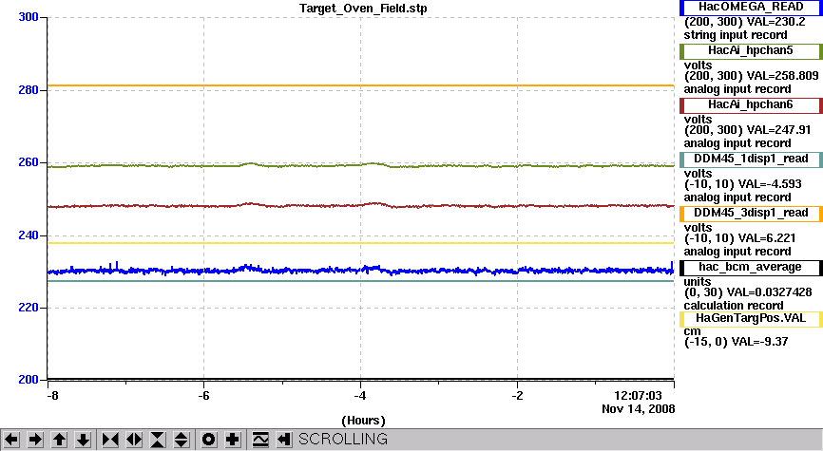
Task: Click the -4 hours x-axis tick label
Action: pyautogui.click(x=359, y=396)
